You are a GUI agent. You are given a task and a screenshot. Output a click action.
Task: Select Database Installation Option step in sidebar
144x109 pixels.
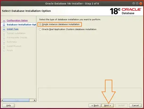pos(22,25)
